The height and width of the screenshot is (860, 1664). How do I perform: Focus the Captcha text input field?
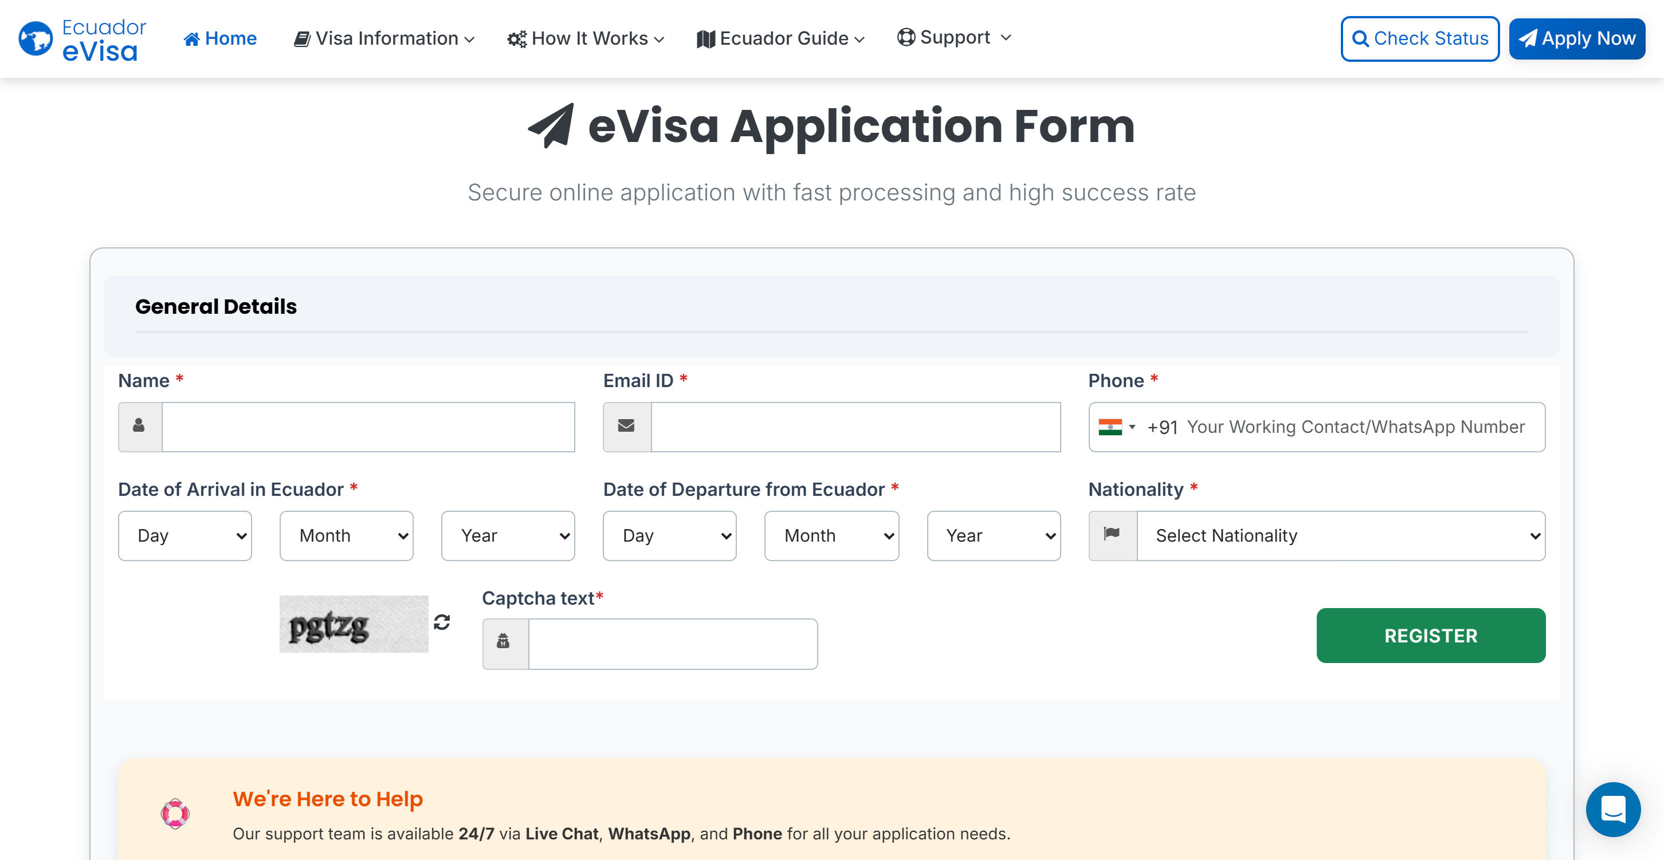point(673,643)
